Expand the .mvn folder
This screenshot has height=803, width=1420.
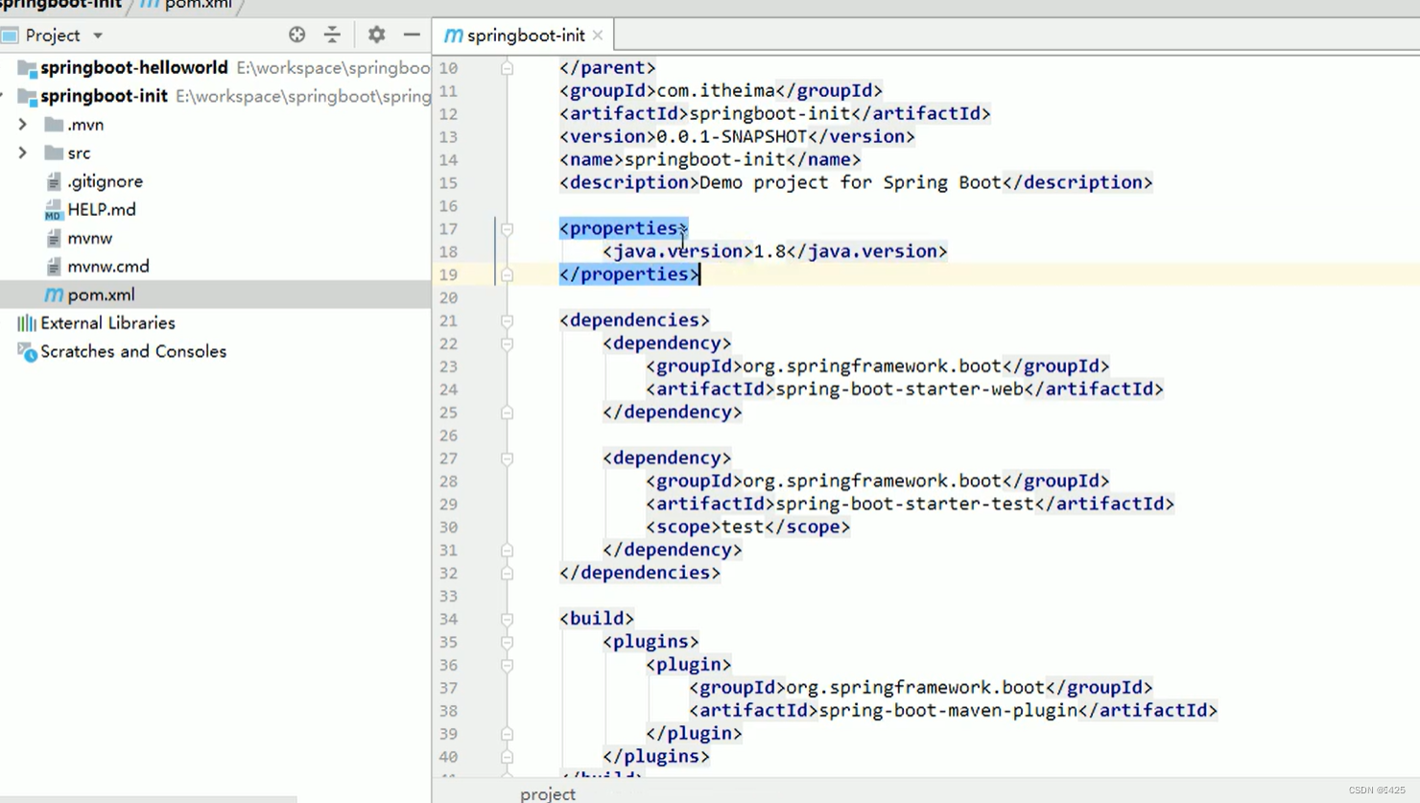click(23, 125)
